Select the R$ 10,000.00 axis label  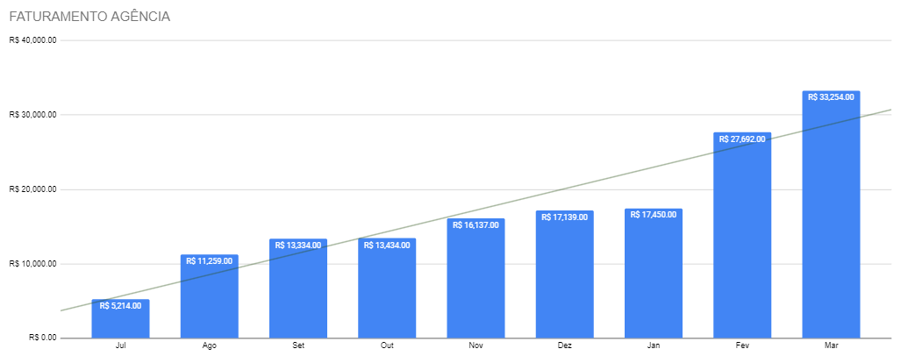pos(32,264)
